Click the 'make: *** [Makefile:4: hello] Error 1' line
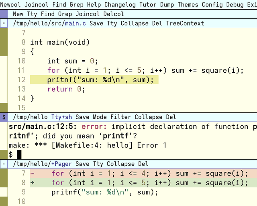 88,145
